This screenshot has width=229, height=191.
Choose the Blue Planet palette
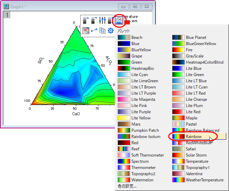(189, 38)
